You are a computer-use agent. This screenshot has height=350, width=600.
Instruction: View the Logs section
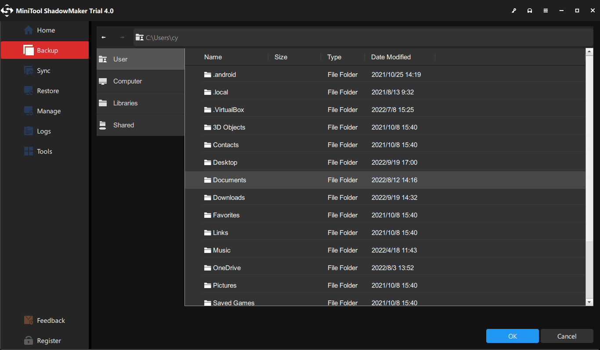pyautogui.click(x=29, y=131)
